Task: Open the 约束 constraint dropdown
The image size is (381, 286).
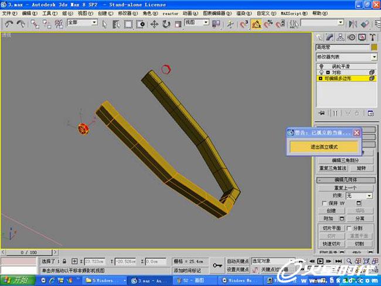Action: pyautogui.click(x=369, y=196)
